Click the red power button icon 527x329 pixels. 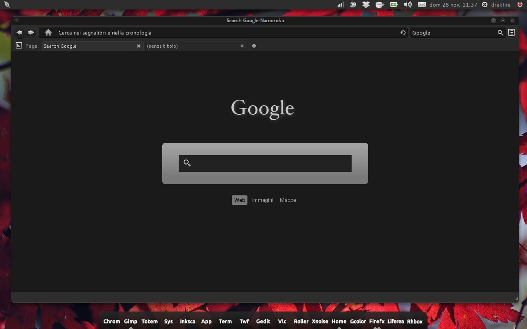click(x=520, y=5)
